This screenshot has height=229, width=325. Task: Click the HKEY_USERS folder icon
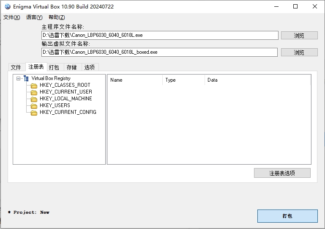[x=34, y=106]
